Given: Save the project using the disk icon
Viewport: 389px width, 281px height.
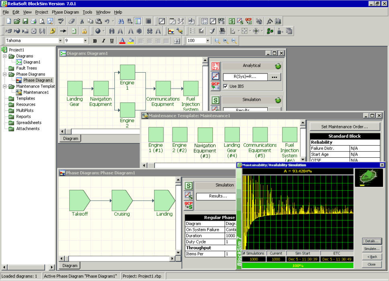Looking at the screenshot, I should click(x=25, y=21).
